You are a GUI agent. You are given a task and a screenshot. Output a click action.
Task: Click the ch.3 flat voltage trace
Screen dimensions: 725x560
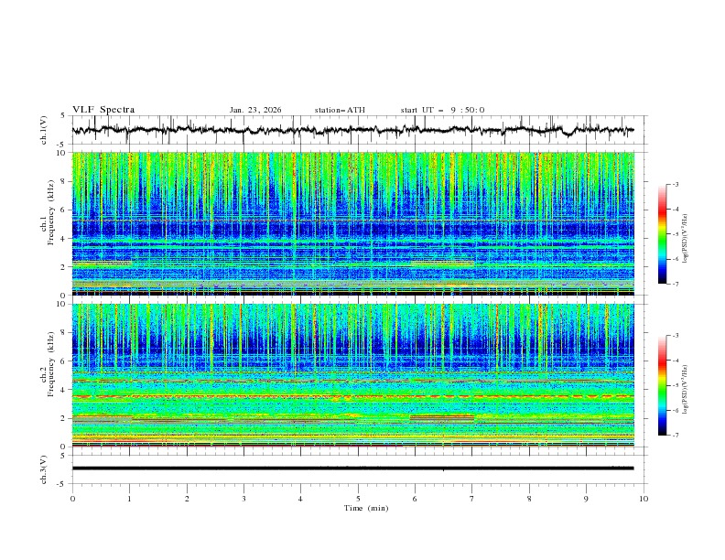coord(352,468)
